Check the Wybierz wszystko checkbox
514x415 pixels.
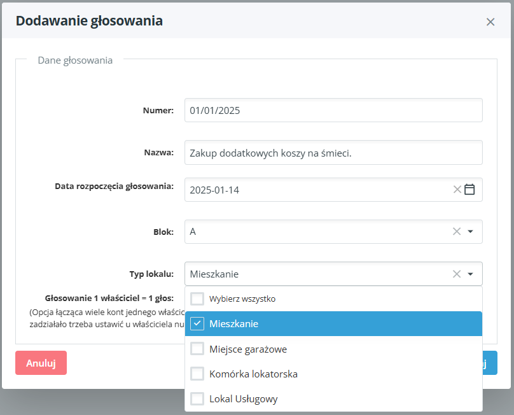197,299
